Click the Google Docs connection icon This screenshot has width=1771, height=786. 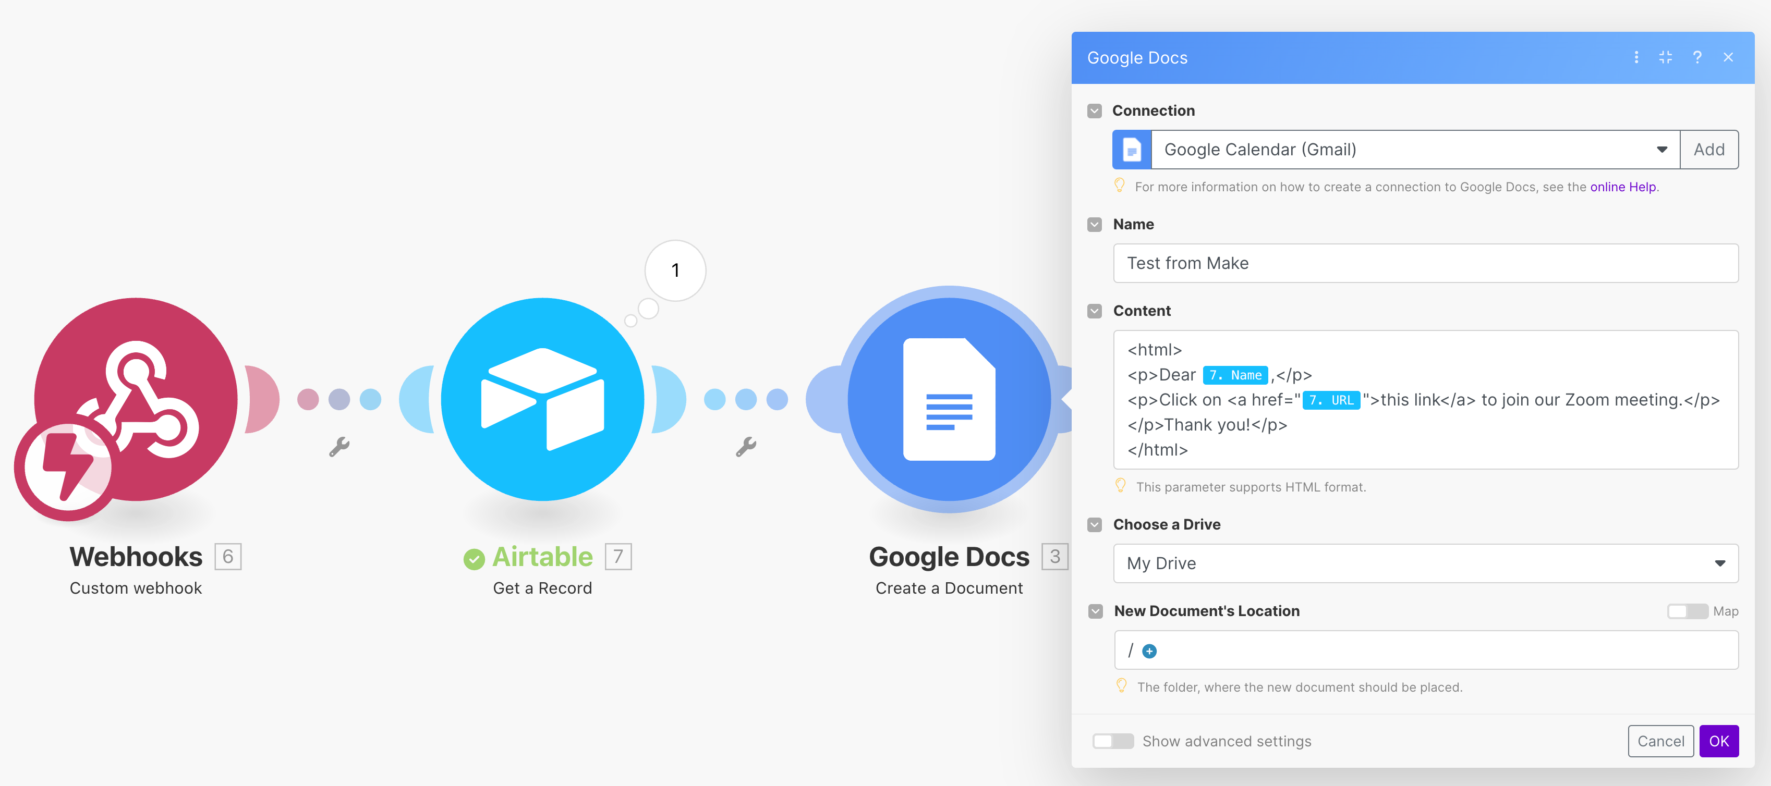[1132, 149]
